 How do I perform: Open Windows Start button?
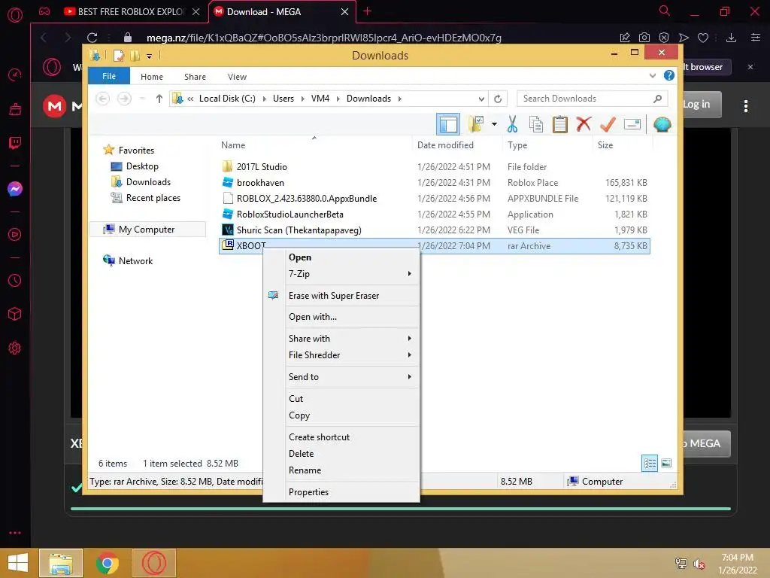point(18,563)
